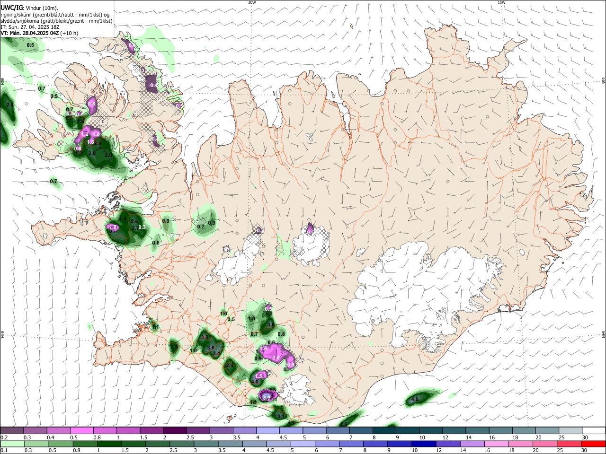Pick the dark blue 10 swatch in lower legend
This screenshot has height=454, width=606.
423,444
